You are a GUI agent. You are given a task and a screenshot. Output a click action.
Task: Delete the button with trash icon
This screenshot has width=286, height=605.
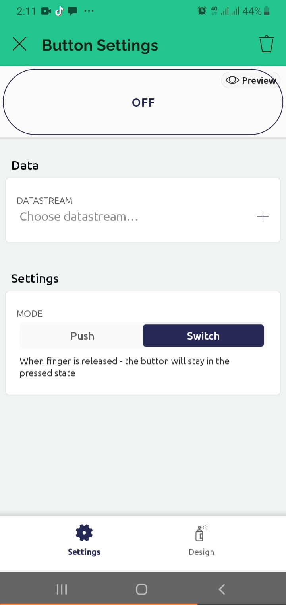click(267, 44)
